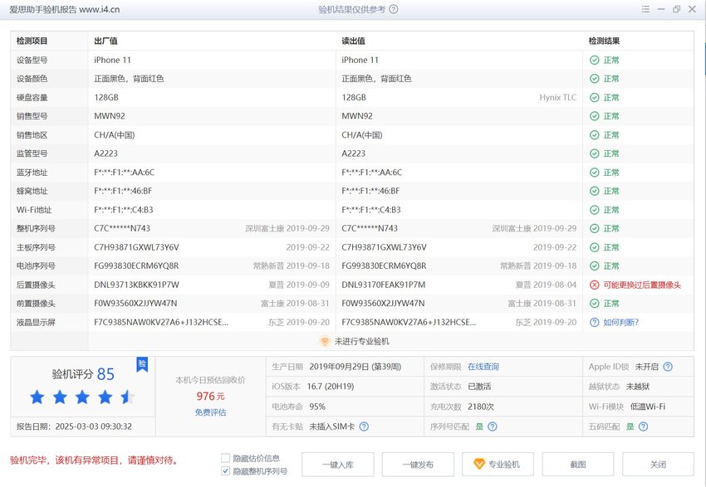Click the 低温Wi-Fi module value
Viewport: 706px width, 487px height.
pyautogui.click(x=648, y=407)
